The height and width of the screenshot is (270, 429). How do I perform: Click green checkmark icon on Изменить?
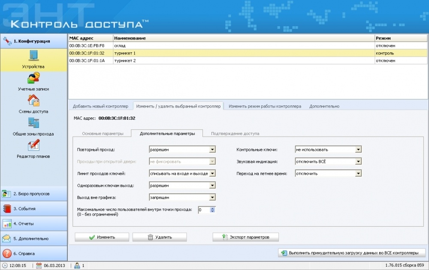[x=92, y=237]
